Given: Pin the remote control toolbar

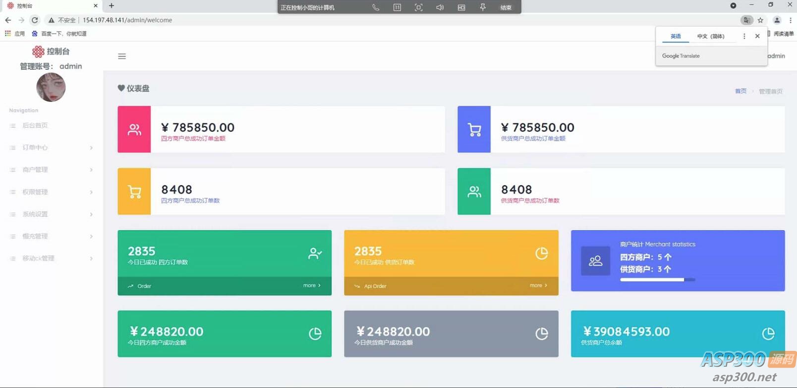Looking at the screenshot, I should click(483, 7).
